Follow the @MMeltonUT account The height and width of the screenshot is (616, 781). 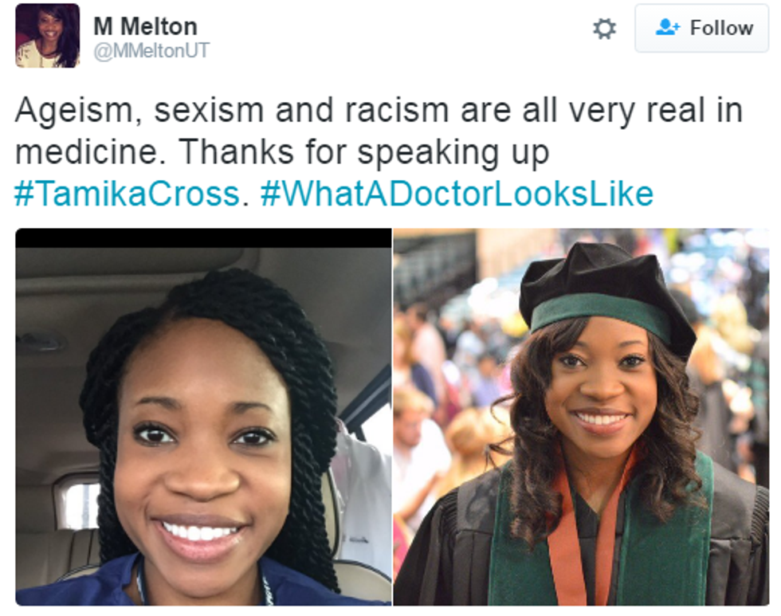(x=701, y=29)
